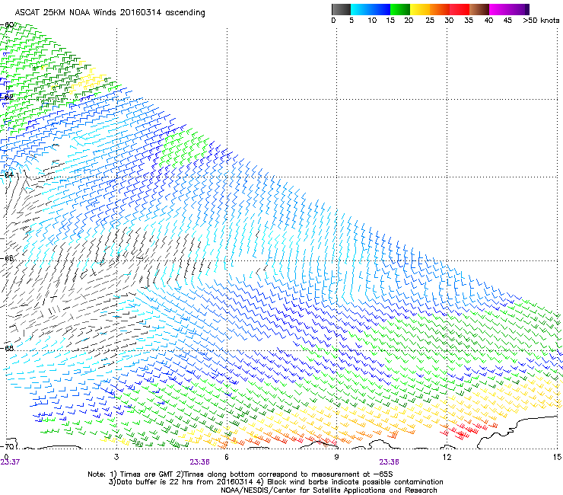Click the legend value '35'
Viewport: 563px width, 495px height.
469,21
